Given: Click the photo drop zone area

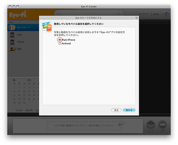Looking at the screenshot, I should pos(84,126).
